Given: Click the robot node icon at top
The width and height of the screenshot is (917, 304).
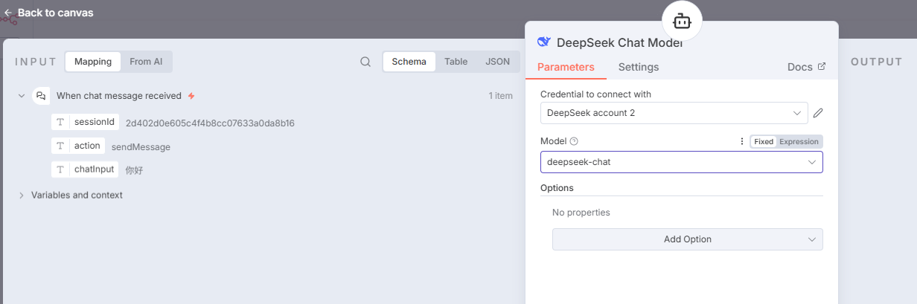Looking at the screenshot, I should point(682,20).
